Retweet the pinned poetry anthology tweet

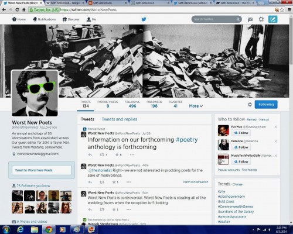pyautogui.click(x=102, y=154)
